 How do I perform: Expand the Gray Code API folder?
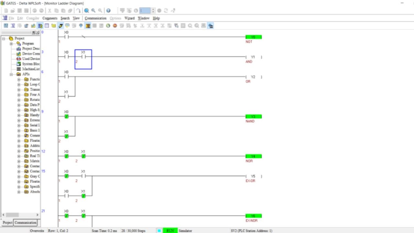tap(19, 177)
